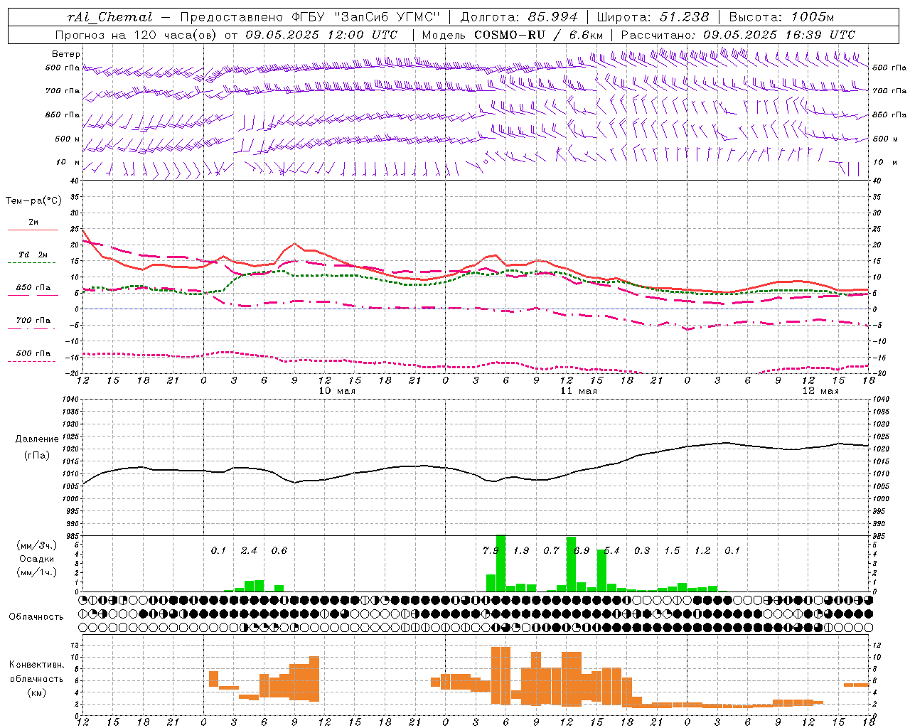The image size is (910, 728).
Task: Click the Ветер wind panel label
Action: click(x=66, y=54)
